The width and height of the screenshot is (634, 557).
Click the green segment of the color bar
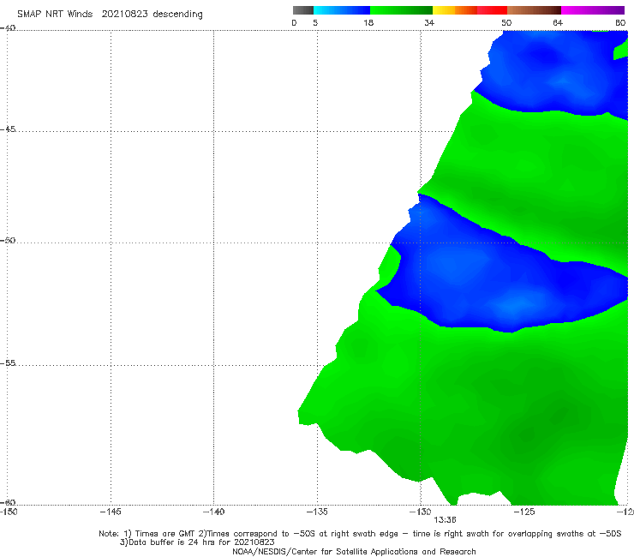[401, 10]
